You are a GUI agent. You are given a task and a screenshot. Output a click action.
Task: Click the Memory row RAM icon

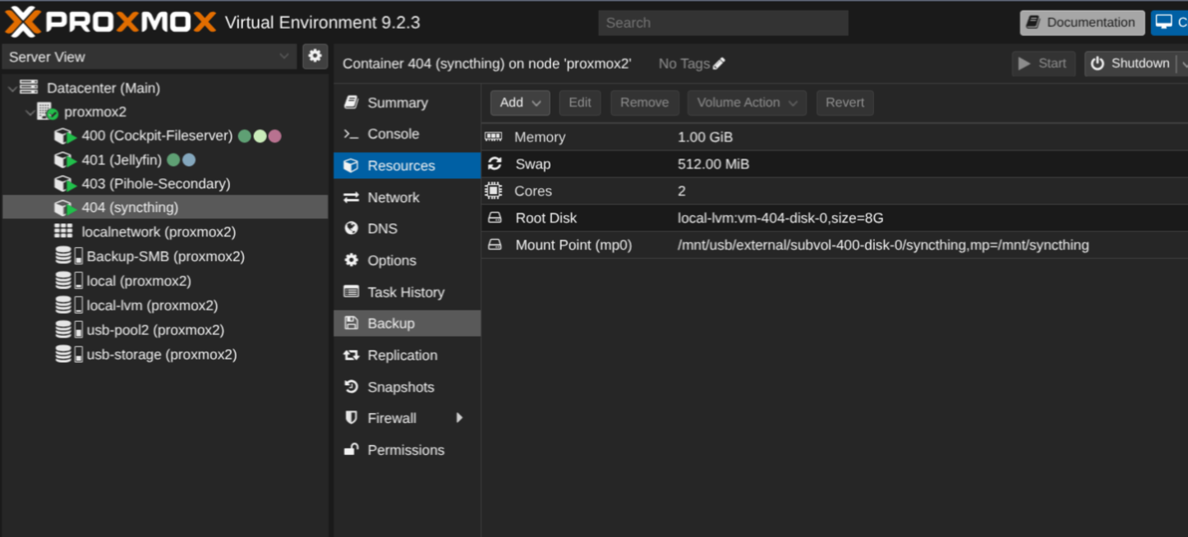pos(494,137)
